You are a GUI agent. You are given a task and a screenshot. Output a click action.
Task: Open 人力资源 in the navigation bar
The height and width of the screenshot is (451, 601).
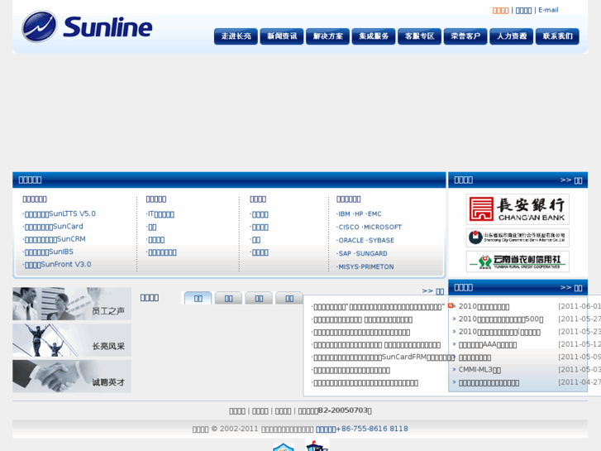point(511,36)
